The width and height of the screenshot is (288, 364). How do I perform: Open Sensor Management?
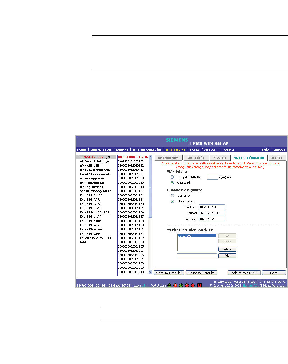pos(95,191)
